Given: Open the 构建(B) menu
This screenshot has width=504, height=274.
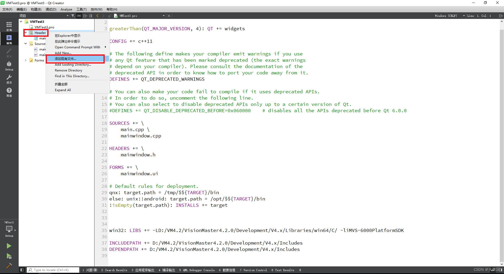Looking at the screenshot, I should tap(36, 9).
